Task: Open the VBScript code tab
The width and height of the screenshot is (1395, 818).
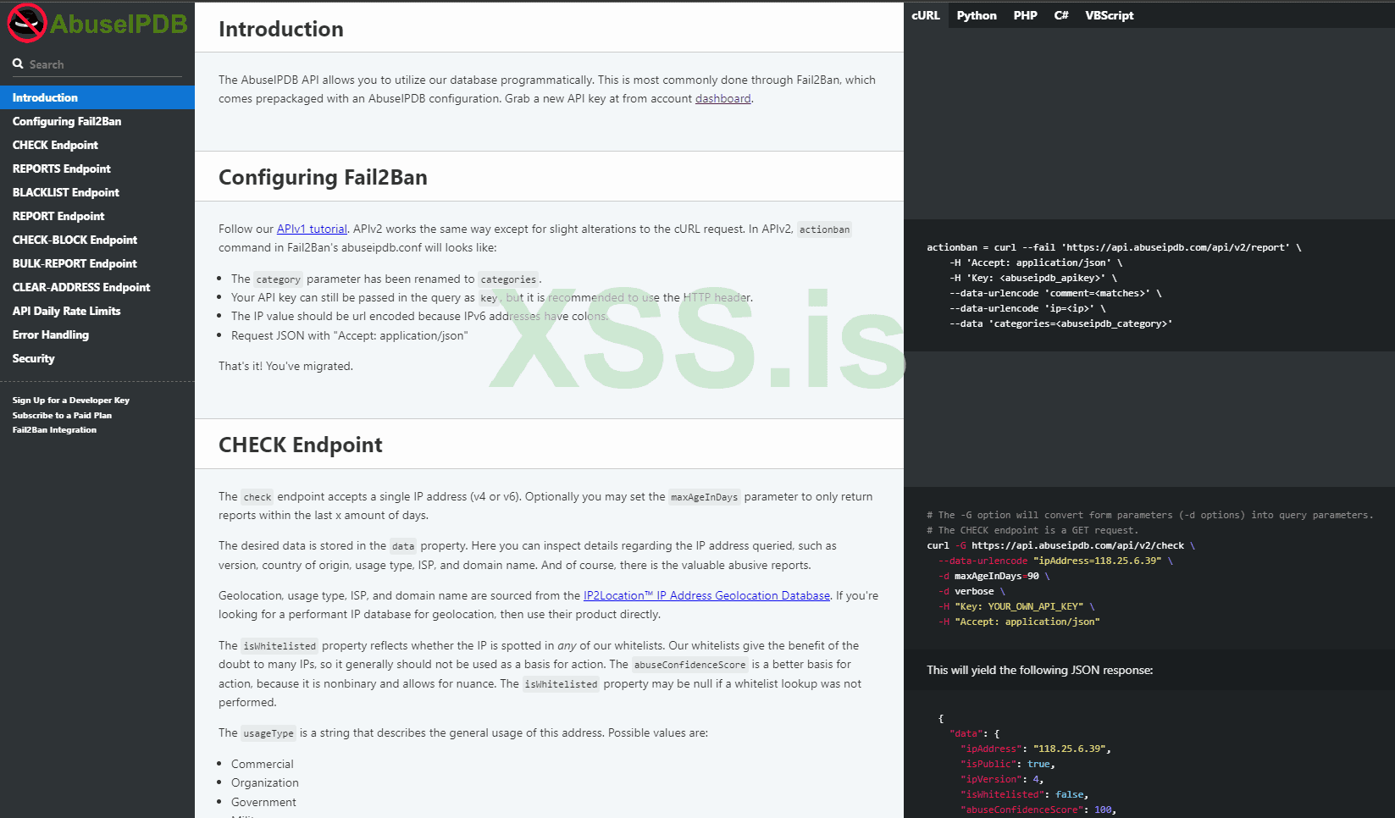Action: point(1109,15)
